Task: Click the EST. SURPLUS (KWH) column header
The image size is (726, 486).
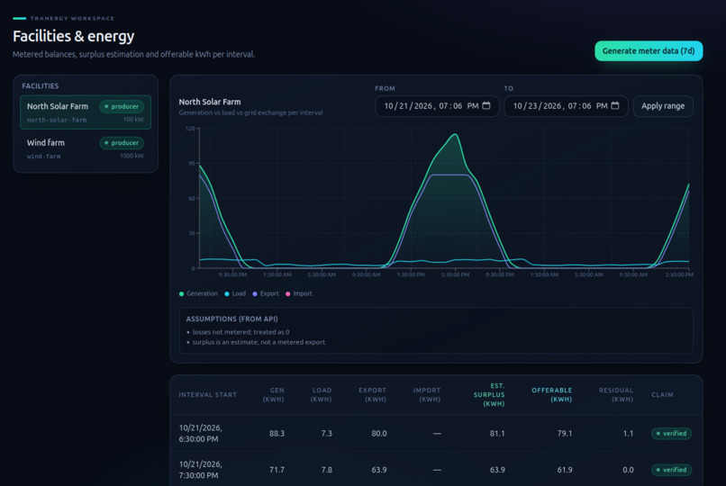Action: (489, 395)
